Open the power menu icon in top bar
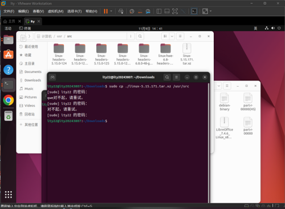The image size is (285, 209). 279,28
